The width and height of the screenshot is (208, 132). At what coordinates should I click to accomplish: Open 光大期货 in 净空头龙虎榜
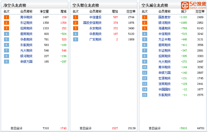(x=26, y=50)
